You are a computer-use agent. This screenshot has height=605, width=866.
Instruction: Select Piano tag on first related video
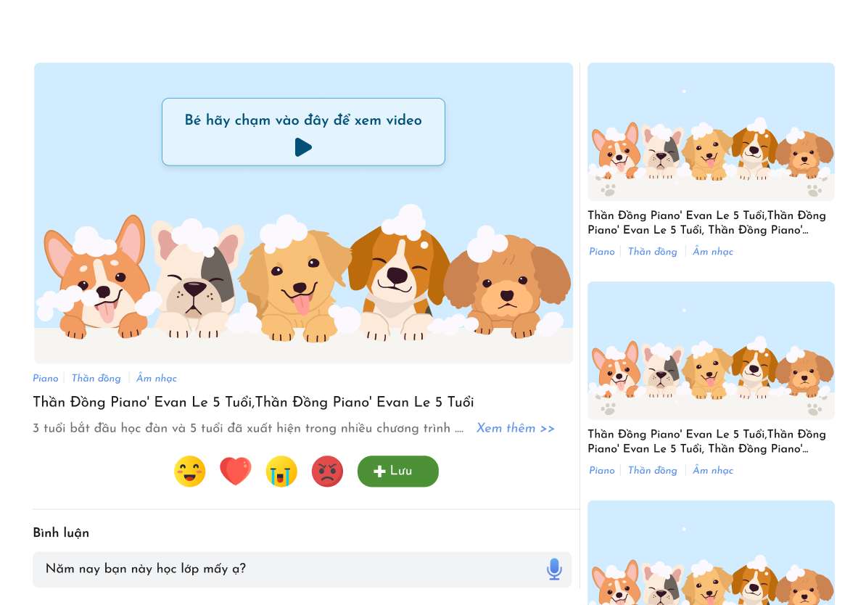pos(602,252)
